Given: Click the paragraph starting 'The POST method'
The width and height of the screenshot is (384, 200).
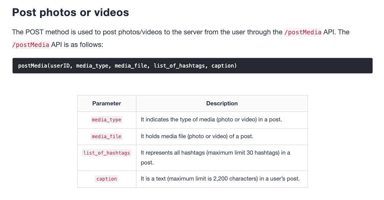Looking at the screenshot, I should tap(181, 39).
